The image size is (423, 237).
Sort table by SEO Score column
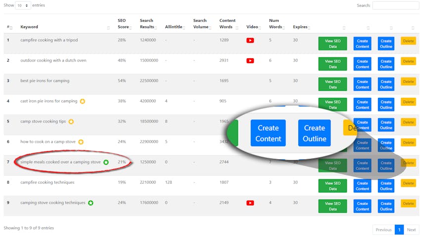(x=124, y=24)
